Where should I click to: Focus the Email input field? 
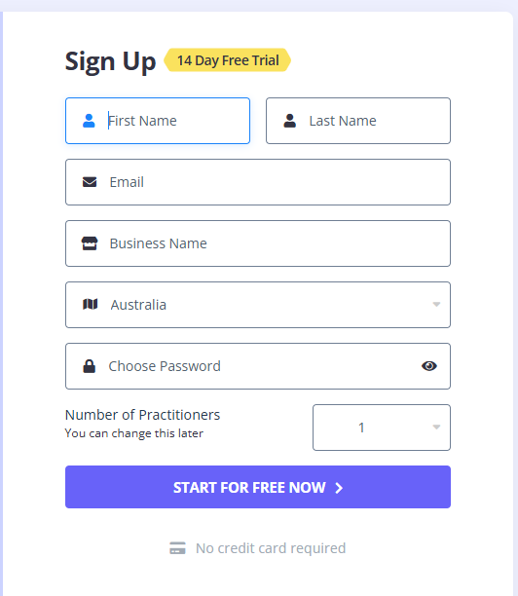258,182
